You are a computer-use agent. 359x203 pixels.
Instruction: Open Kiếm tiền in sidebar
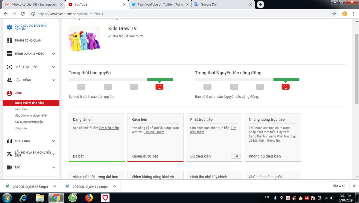pyautogui.click(x=21, y=109)
